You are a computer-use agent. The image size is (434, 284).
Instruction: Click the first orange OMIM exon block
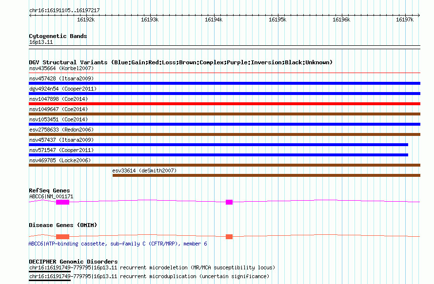coord(62,237)
